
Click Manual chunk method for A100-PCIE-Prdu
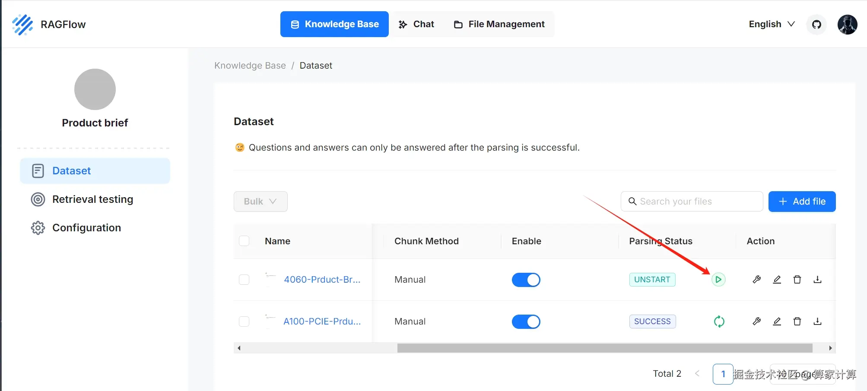410,322
